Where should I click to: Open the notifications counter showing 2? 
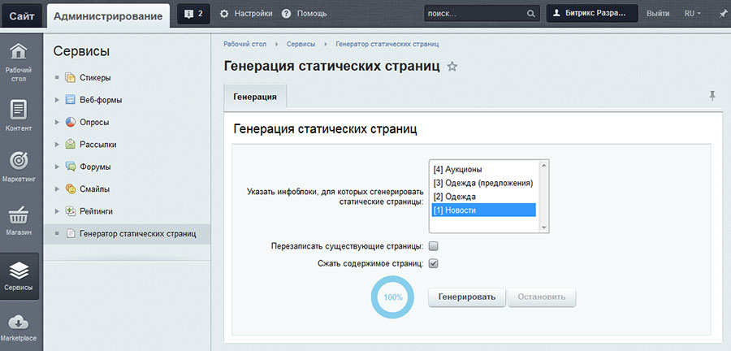tap(194, 14)
